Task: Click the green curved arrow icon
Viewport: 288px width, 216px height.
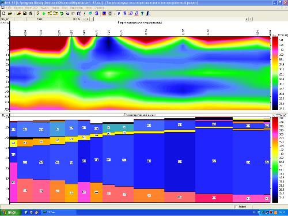Action: (62, 13)
